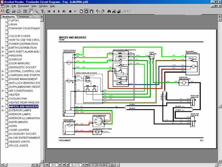Open the View menu
The image size is (222, 167).
pyautogui.click(x=34, y=6)
